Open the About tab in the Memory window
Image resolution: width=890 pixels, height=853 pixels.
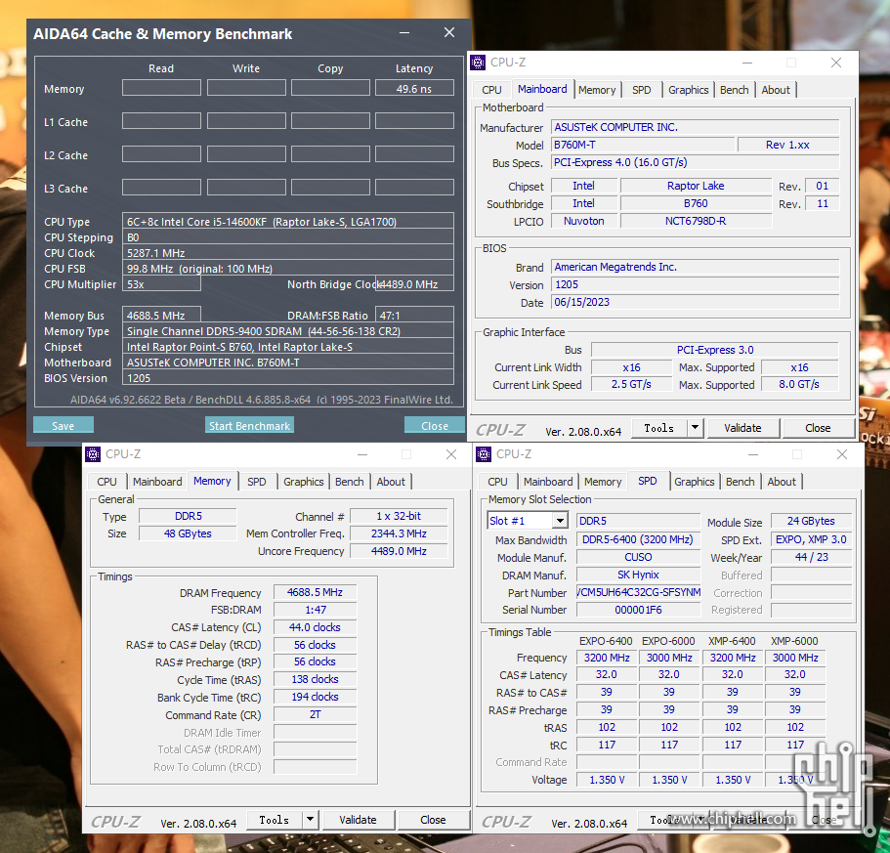pos(391,482)
